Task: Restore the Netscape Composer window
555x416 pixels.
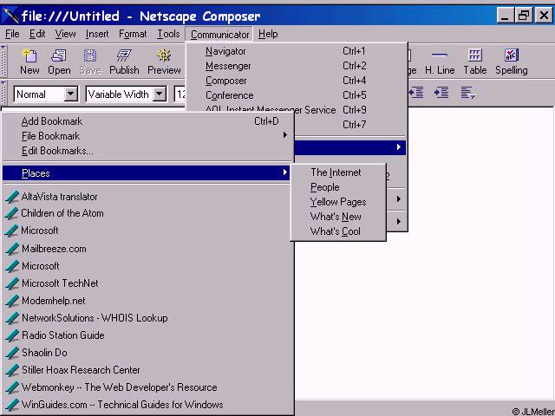Action: click(524, 16)
